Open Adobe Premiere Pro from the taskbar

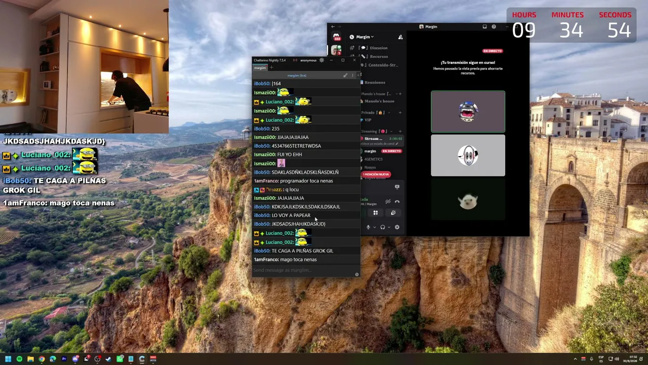[64, 359]
